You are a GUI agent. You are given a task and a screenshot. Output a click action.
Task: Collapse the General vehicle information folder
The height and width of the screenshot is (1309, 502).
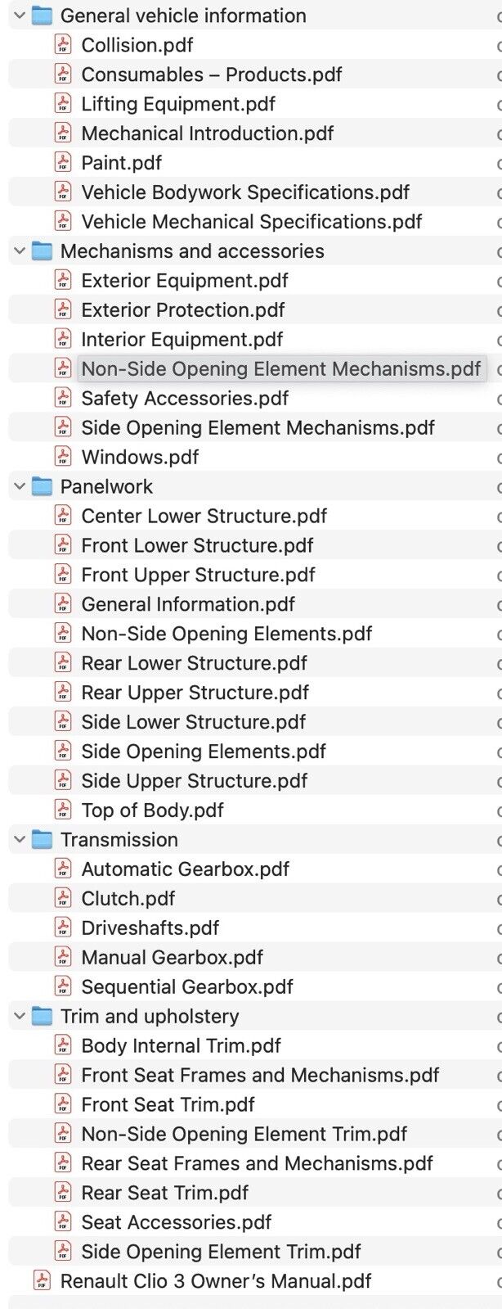(20, 16)
